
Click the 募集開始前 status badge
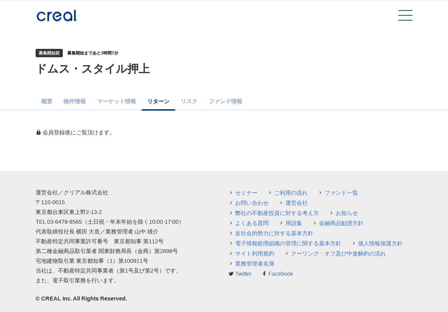pyautogui.click(x=49, y=53)
